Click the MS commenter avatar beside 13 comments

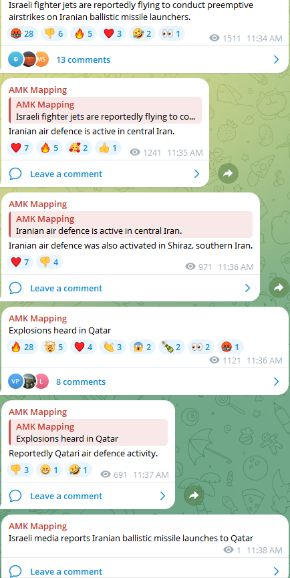(41, 59)
